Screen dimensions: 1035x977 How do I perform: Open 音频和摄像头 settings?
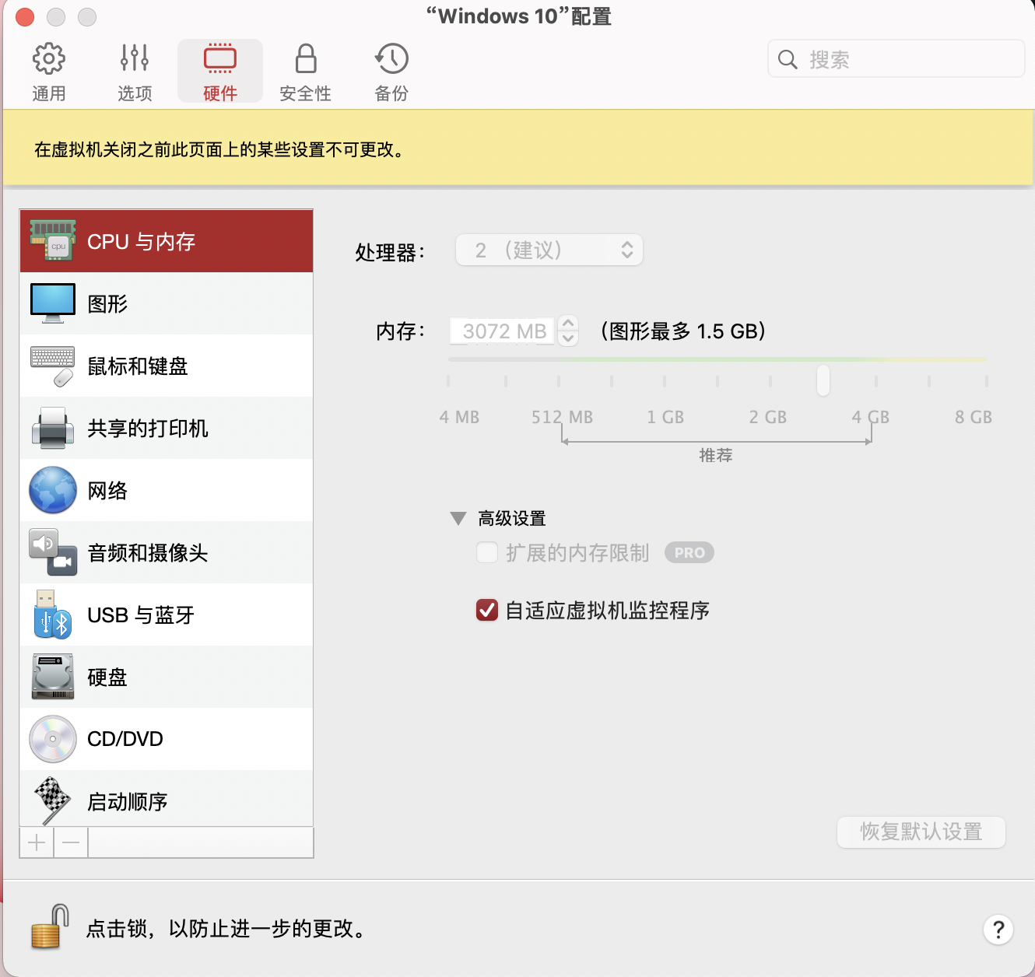(51, 552)
